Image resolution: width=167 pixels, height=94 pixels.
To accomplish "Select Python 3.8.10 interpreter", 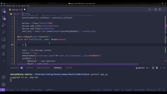I will (x=139, y=90).
